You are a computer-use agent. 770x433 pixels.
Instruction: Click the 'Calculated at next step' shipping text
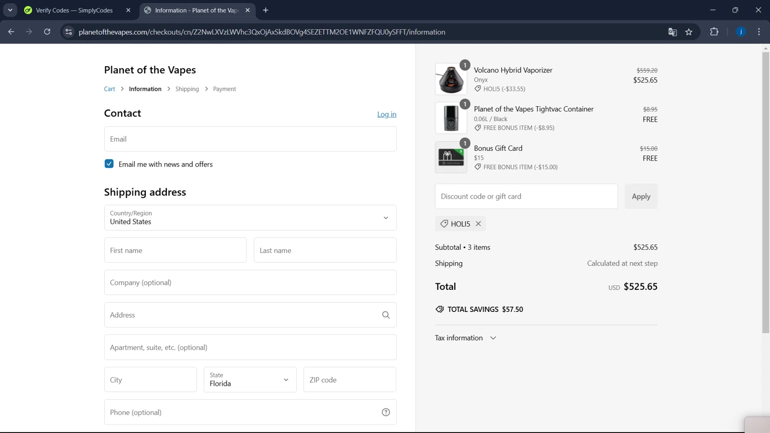(622, 263)
